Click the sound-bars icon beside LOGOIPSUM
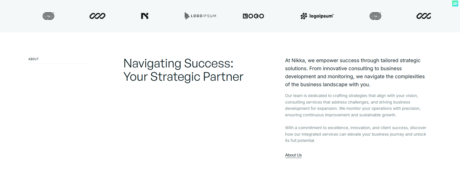The image size is (460, 183). tap(187, 16)
